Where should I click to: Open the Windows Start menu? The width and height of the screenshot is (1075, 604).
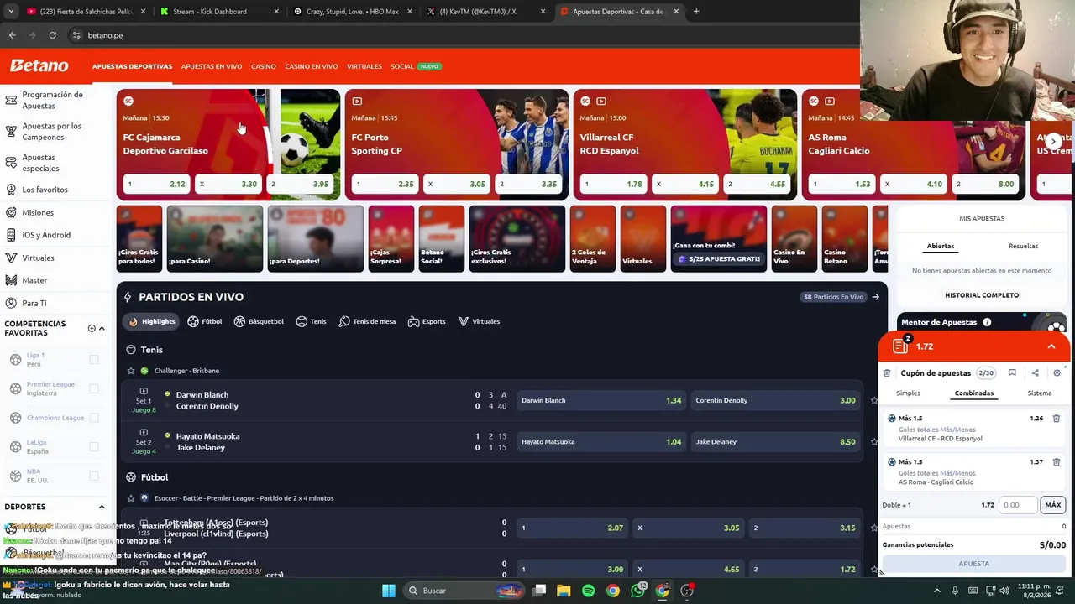click(389, 591)
